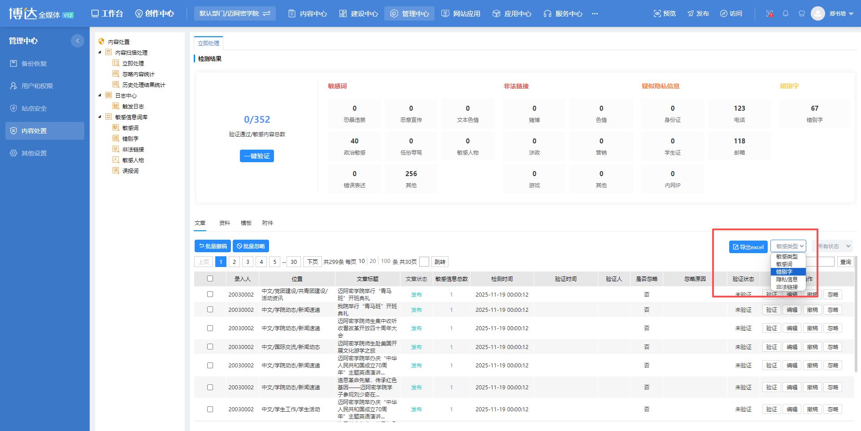The height and width of the screenshot is (431, 861).
Task: Click the department switch arrows icon
Action: click(267, 13)
